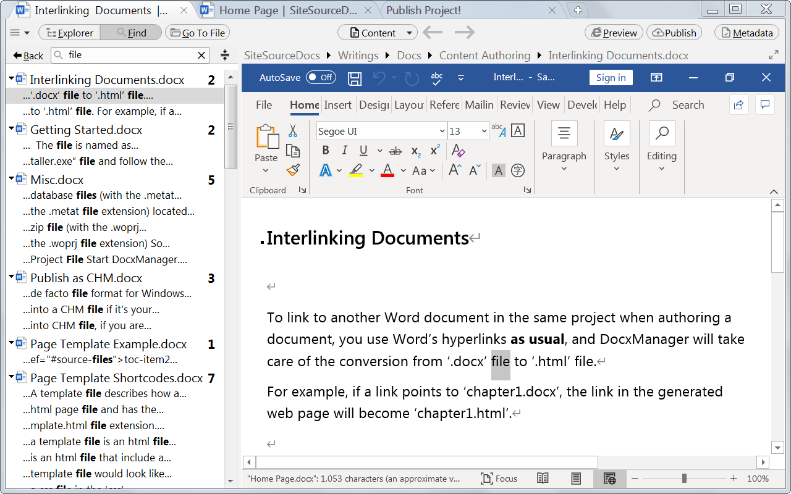Image resolution: width=791 pixels, height=494 pixels.
Task: Apply Superscript formatting
Action: click(435, 151)
